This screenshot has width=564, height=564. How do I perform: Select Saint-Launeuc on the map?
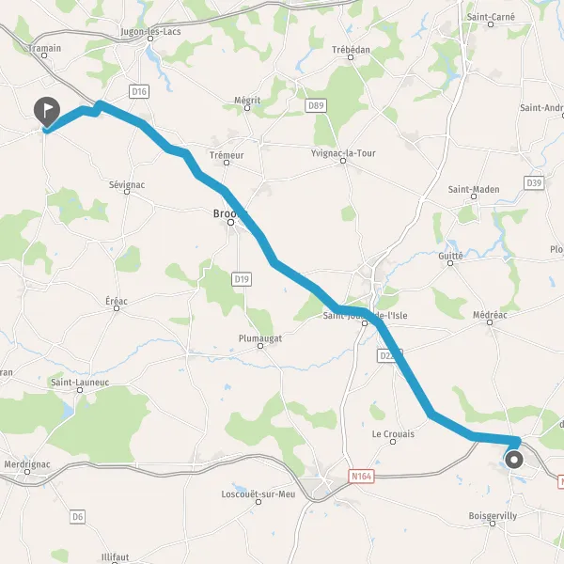[x=80, y=383]
